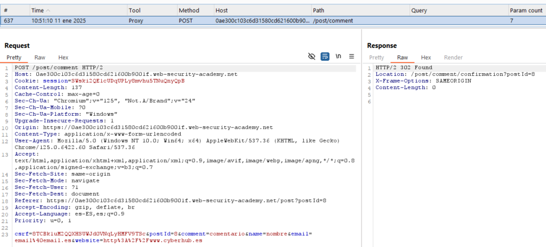Click the X-Frame-Options: SAMEORIGIN line

[423, 81]
